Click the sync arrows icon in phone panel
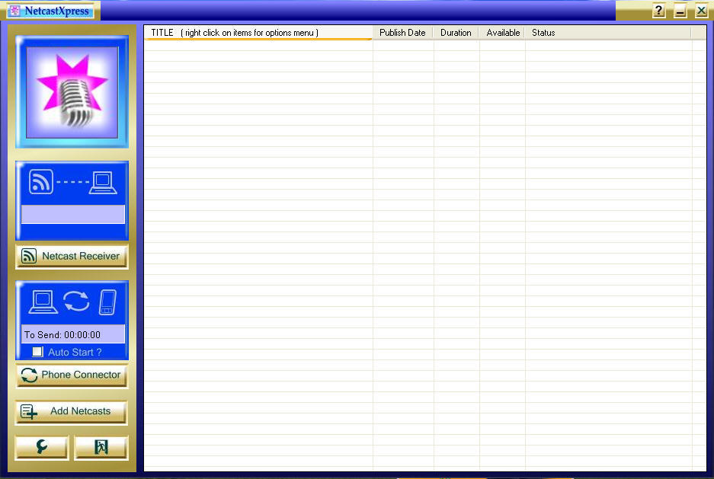This screenshot has width=714, height=479. click(x=76, y=301)
